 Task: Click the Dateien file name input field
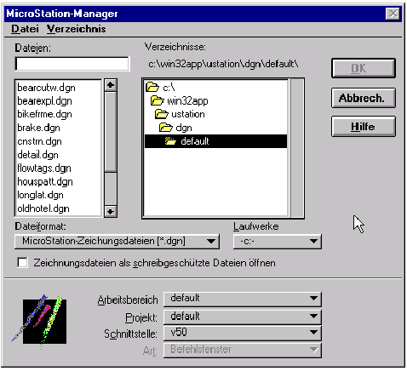tap(72, 64)
